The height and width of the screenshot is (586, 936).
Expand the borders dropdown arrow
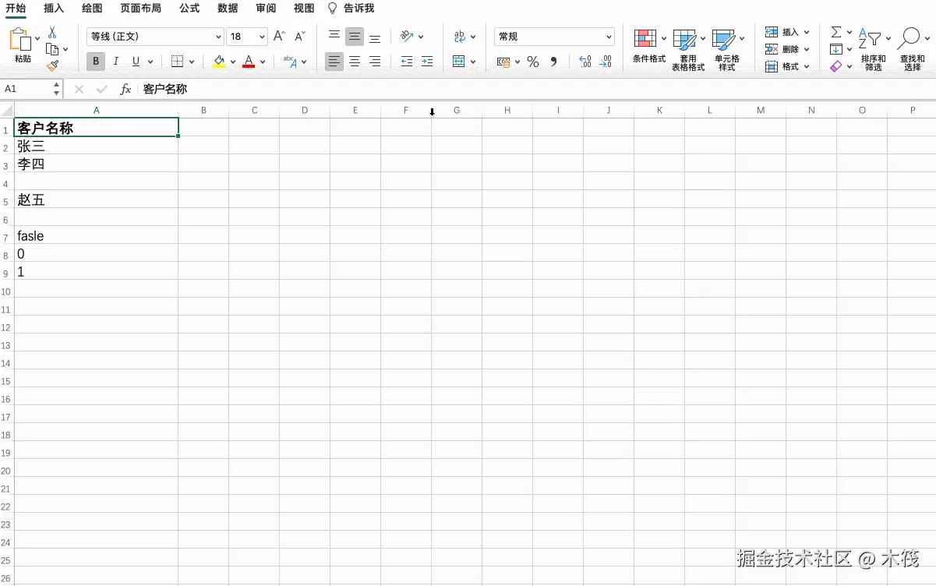click(x=191, y=62)
